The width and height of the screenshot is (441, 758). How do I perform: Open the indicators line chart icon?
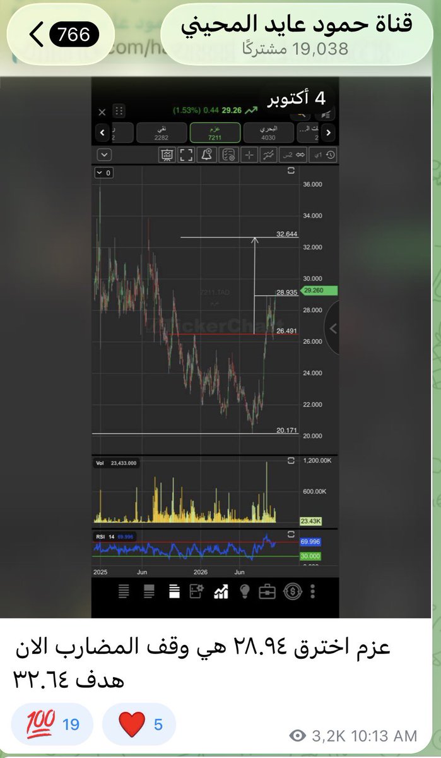pos(269,155)
